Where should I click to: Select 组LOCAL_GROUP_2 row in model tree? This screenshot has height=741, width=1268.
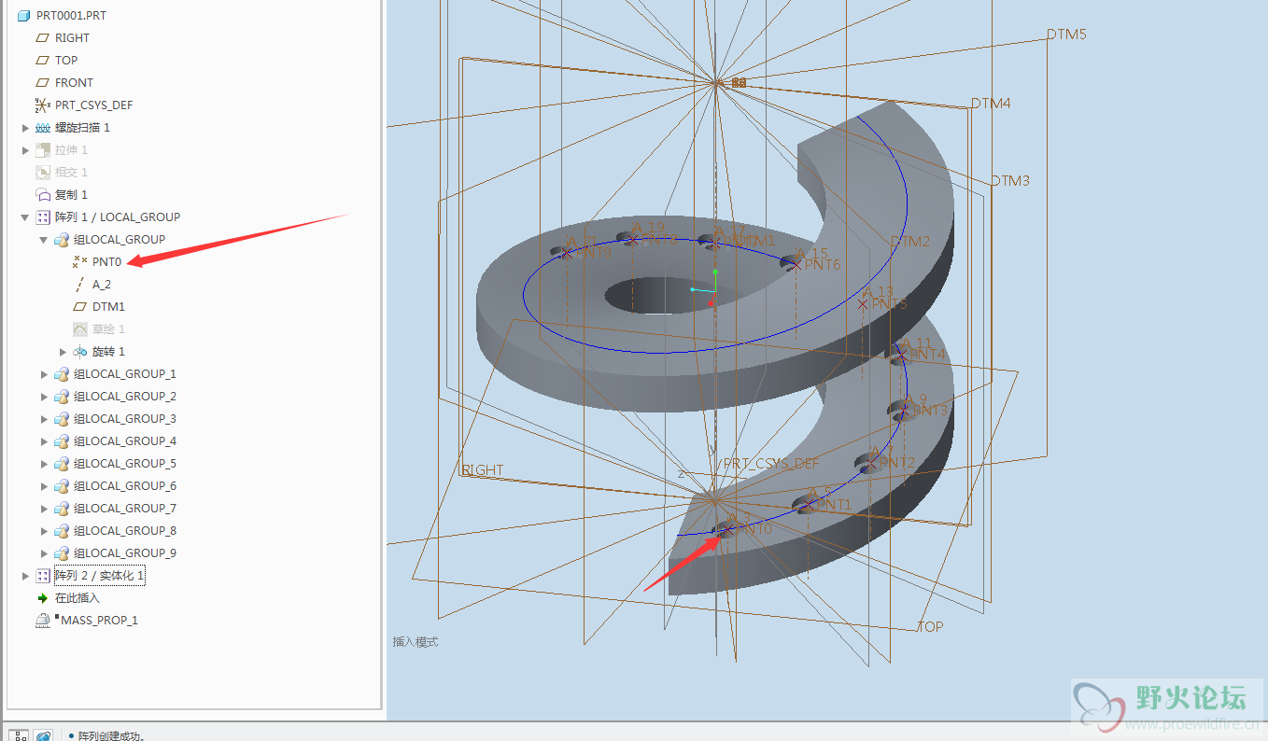pos(115,397)
